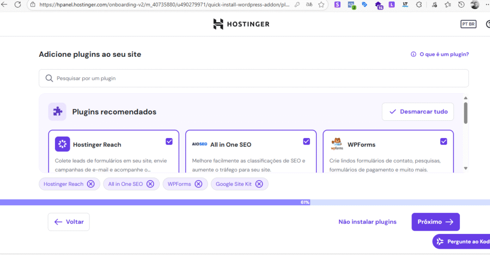Viewport: 490px width, 255px height.
Task: Open the PT BR language selector
Action: pos(468,24)
